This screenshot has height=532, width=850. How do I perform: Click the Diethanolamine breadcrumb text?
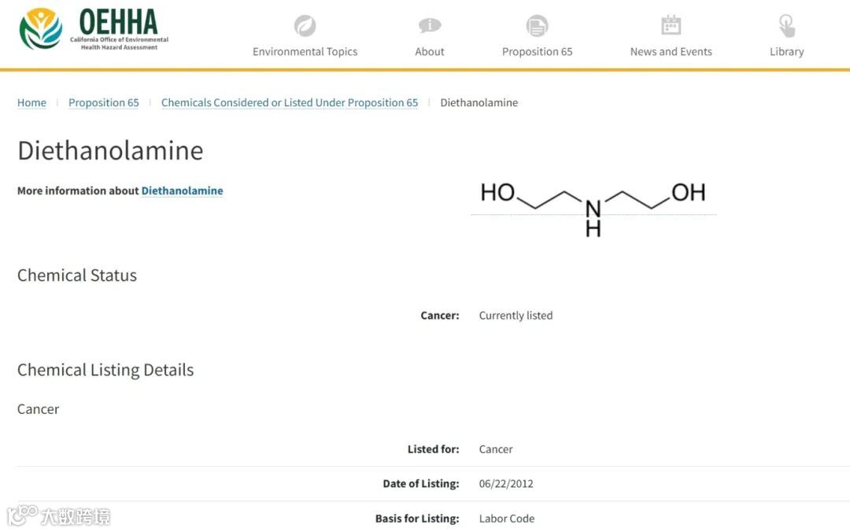[479, 102]
